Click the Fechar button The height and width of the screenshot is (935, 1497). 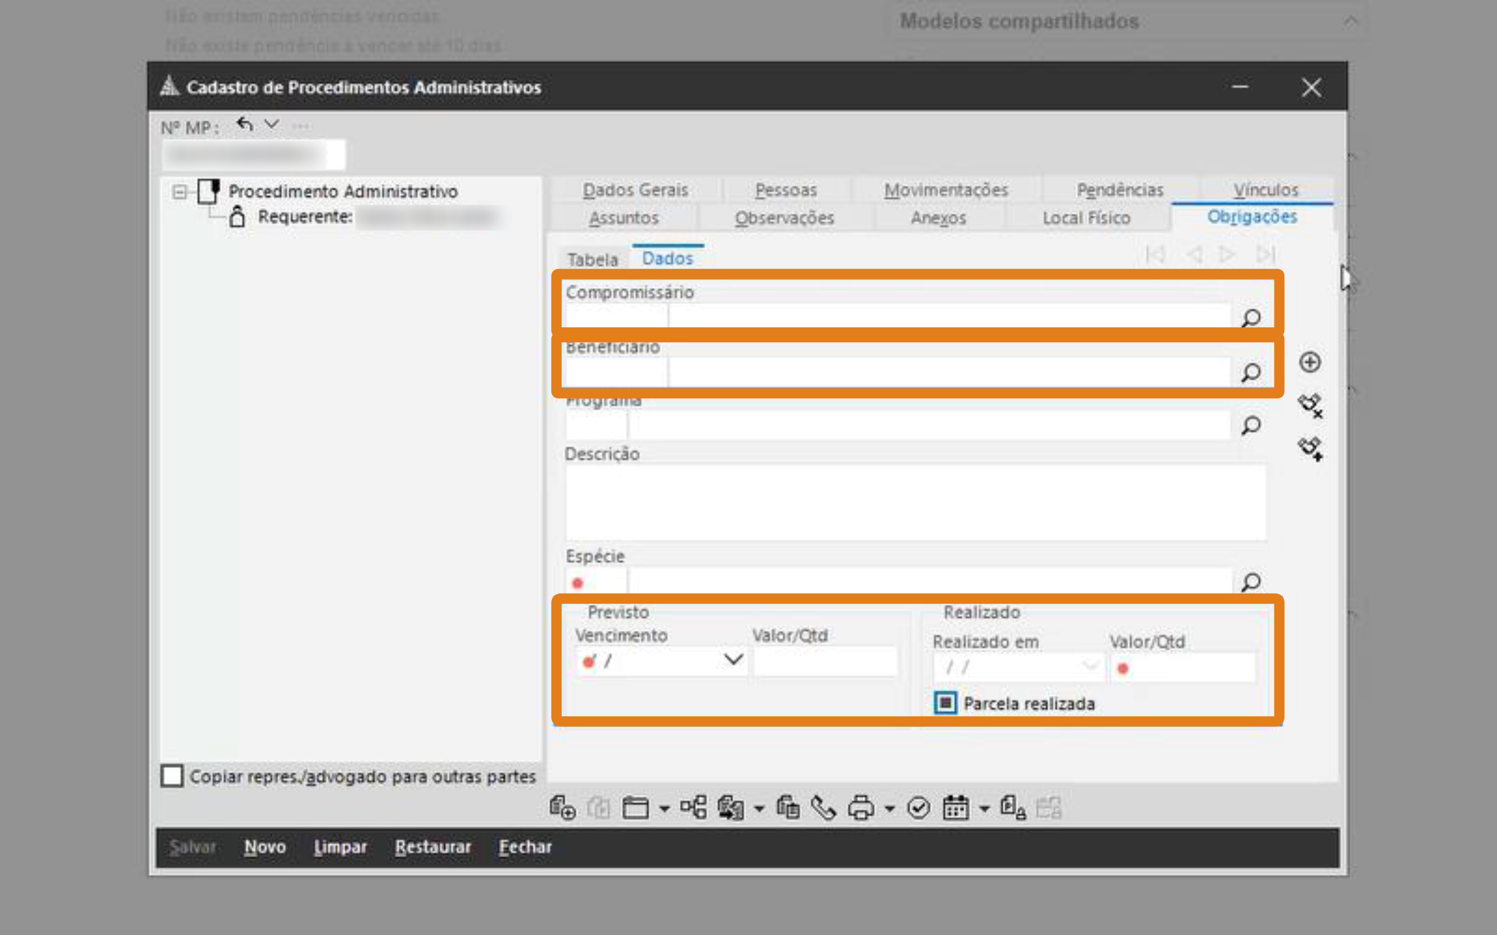pyautogui.click(x=525, y=847)
